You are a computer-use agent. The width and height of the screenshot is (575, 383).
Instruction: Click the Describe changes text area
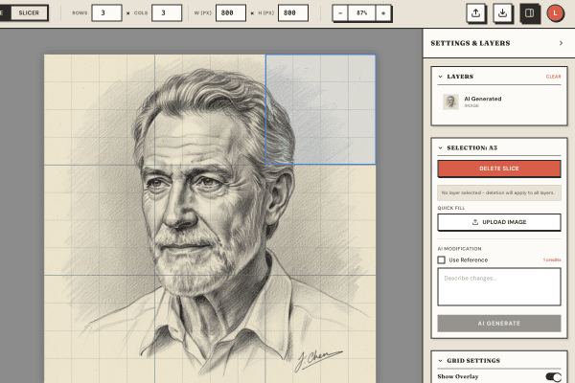coord(499,286)
